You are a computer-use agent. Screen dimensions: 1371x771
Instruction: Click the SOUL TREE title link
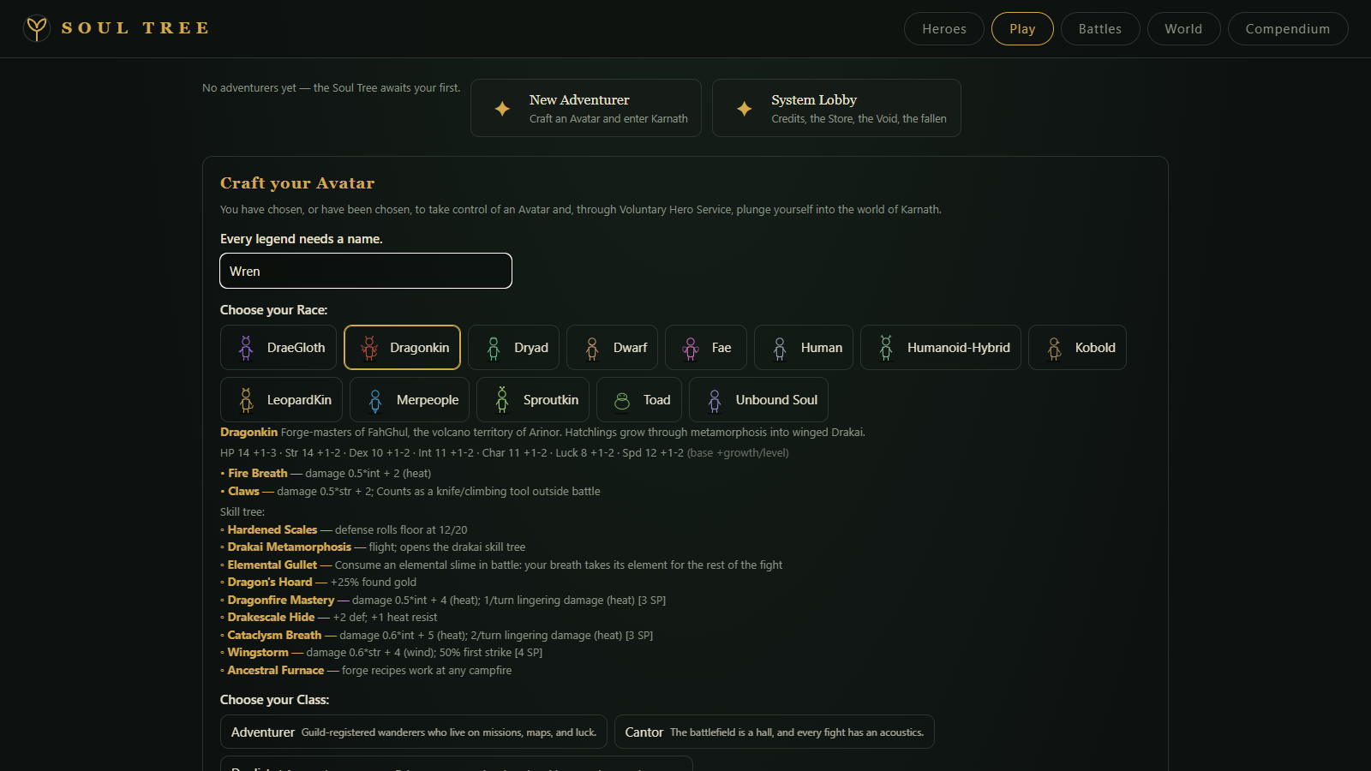coord(135,28)
